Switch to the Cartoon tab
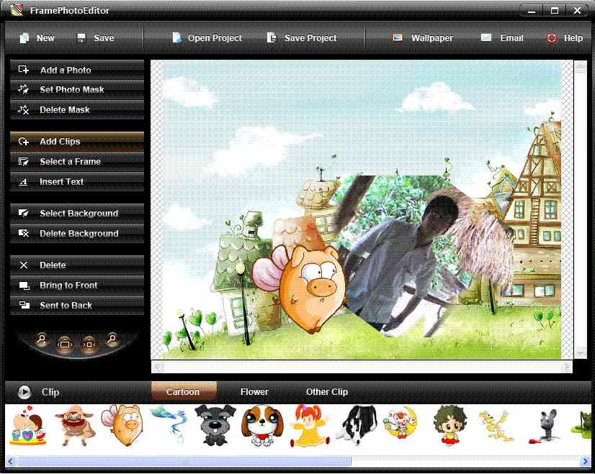The height and width of the screenshot is (474, 595). tap(184, 392)
